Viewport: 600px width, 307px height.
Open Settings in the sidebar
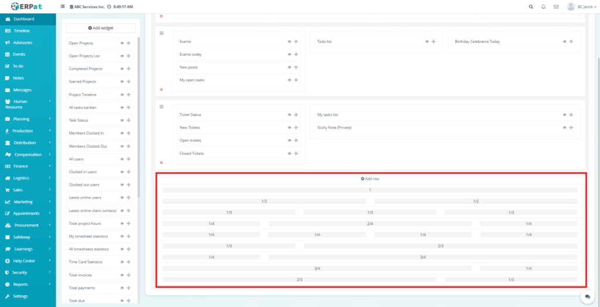point(28,296)
